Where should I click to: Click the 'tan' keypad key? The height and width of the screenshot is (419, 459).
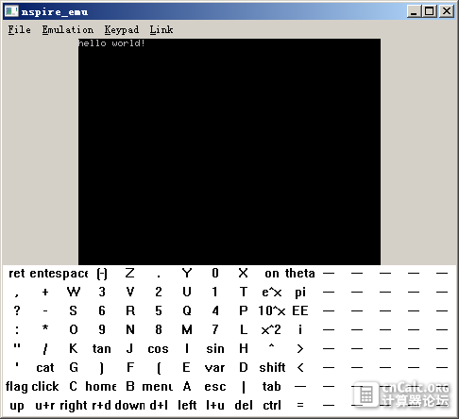(x=101, y=348)
